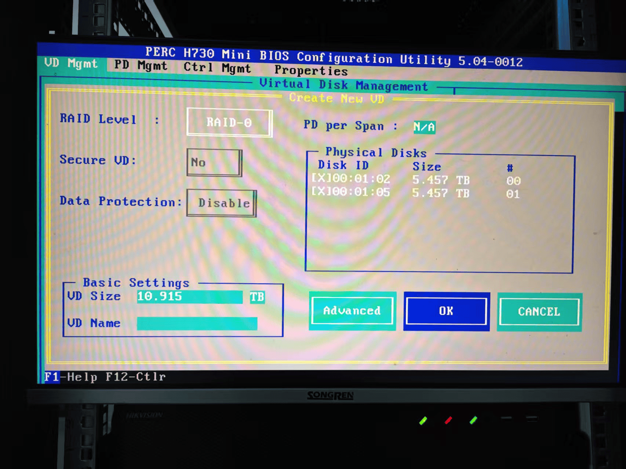Click the RAID Level label
This screenshot has height=469, width=626.
coord(98,119)
